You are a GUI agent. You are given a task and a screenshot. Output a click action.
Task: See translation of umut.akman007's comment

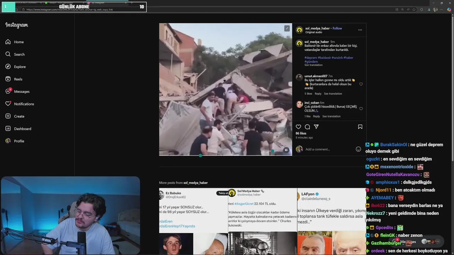click(333, 94)
